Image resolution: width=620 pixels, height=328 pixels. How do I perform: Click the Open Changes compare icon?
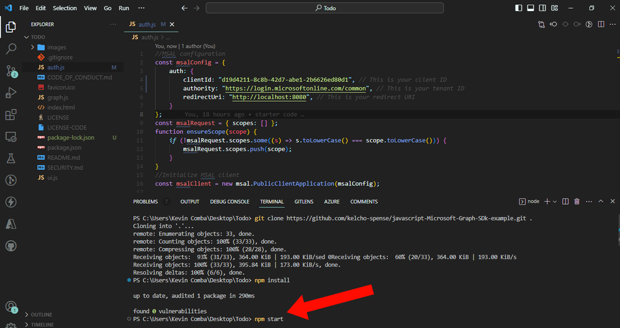[x=541, y=25]
